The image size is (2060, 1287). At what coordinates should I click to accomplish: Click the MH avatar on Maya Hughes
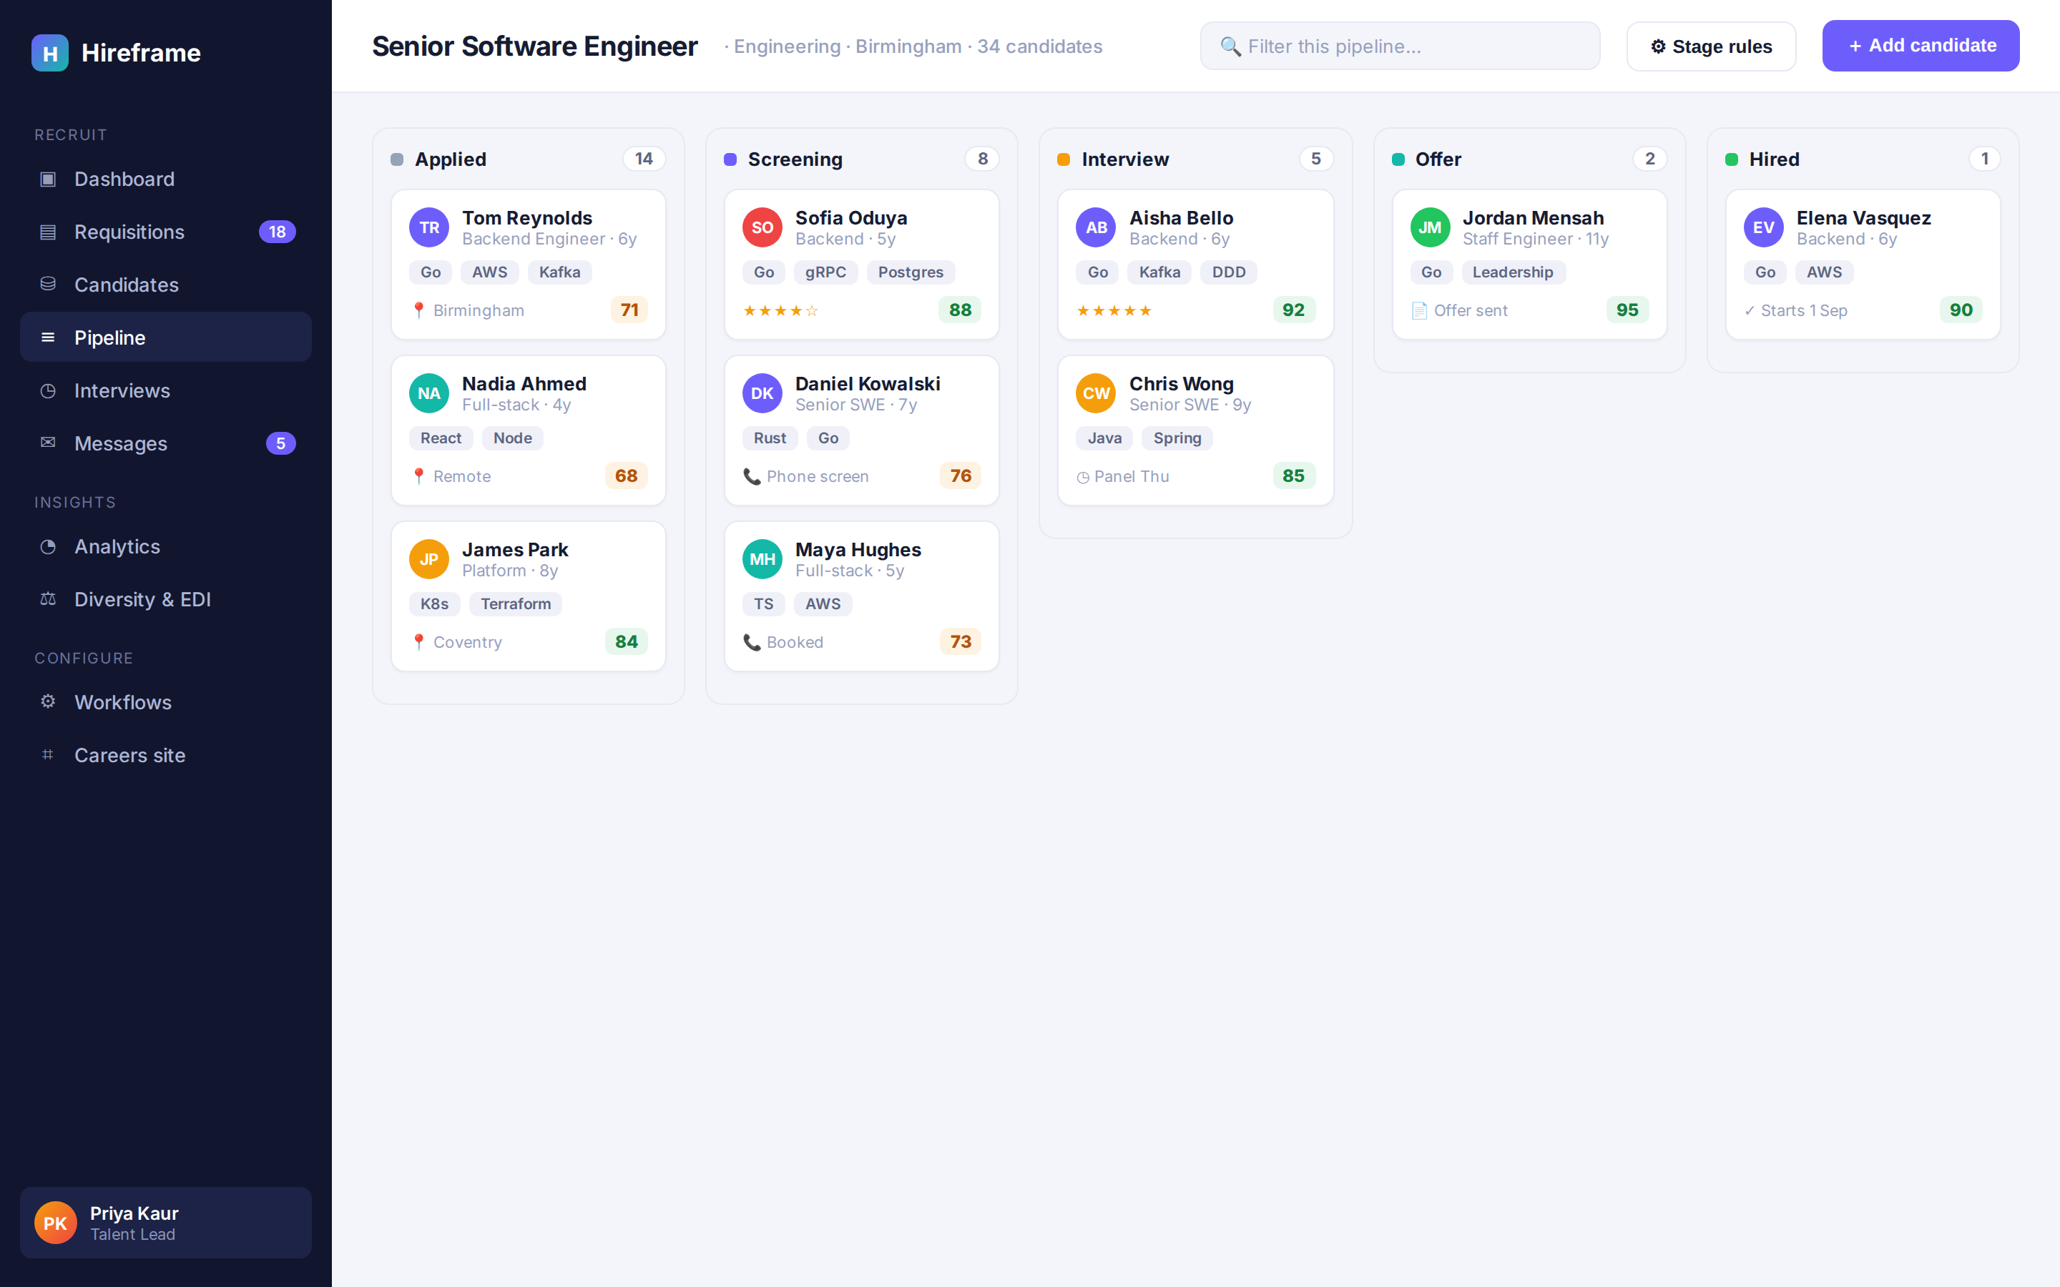(x=762, y=559)
